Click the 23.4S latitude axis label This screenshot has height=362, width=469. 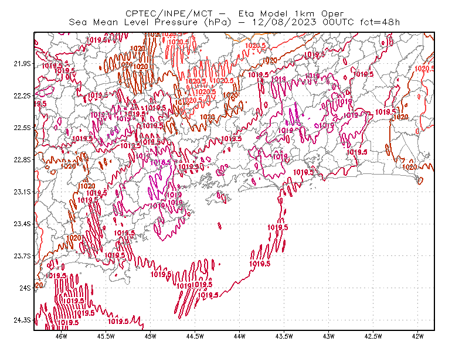[x=22, y=224]
